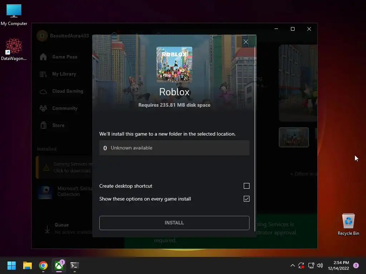Open the Windows Start menu
Screen dimensions: 366x274
(11, 265)
